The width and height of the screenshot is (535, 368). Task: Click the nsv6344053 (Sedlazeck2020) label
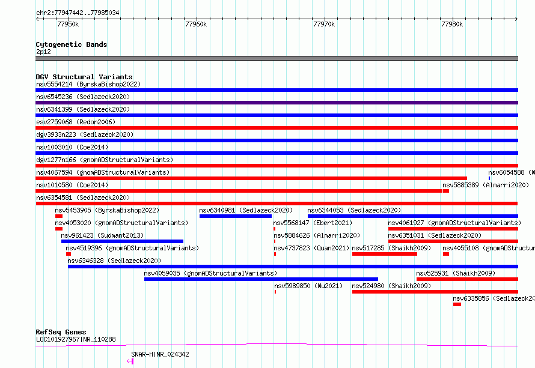coord(354,210)
